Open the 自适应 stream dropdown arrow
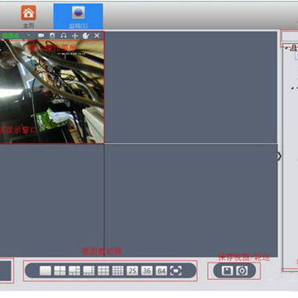 pyautogui.click(x=29, y=36)
